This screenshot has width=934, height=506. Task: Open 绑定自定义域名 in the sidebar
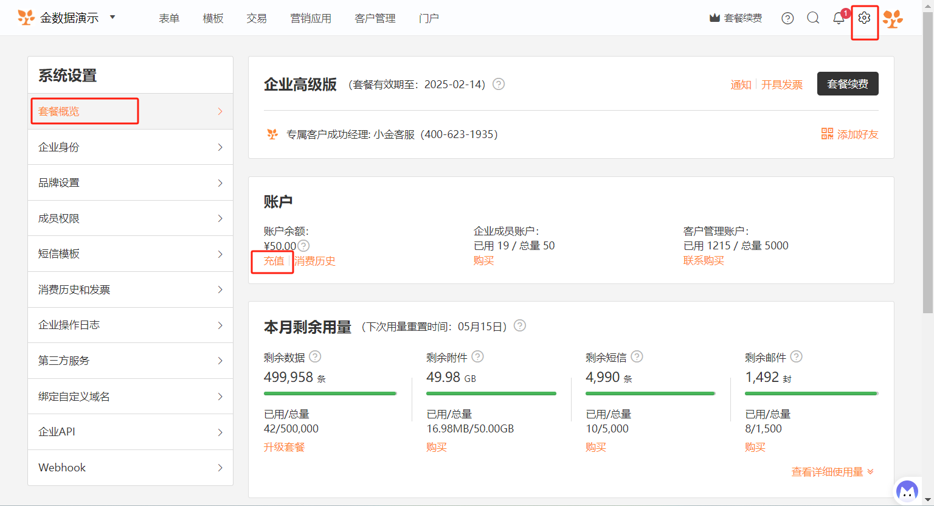pyautogui.click(x=131, y=397)
